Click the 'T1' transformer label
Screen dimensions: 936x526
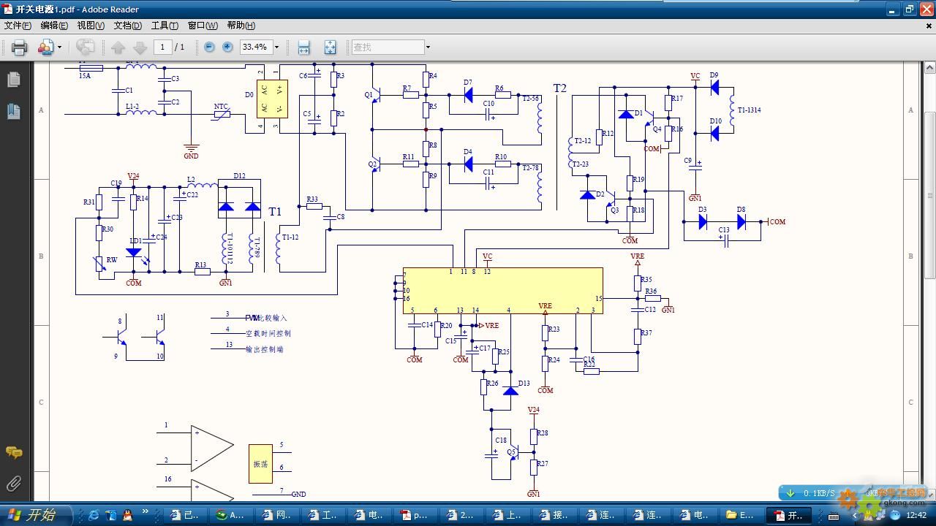[275, 212]
